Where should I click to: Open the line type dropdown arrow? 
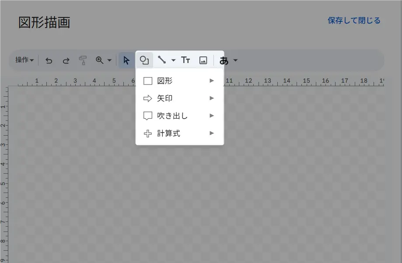coord(174,60)
